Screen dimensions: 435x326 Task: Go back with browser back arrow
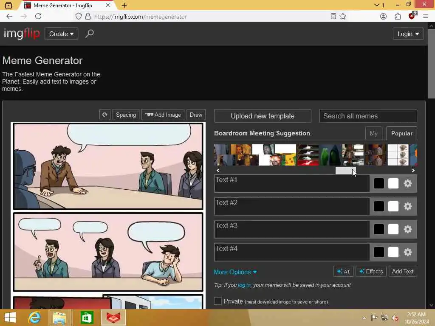click(9, 17)
